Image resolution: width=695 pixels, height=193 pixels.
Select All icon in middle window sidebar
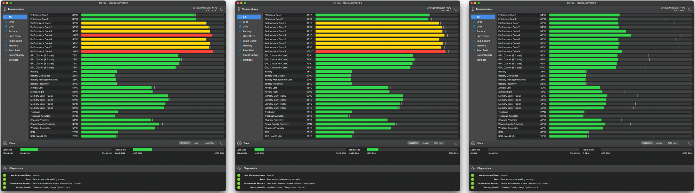click(x=240, y=17)
